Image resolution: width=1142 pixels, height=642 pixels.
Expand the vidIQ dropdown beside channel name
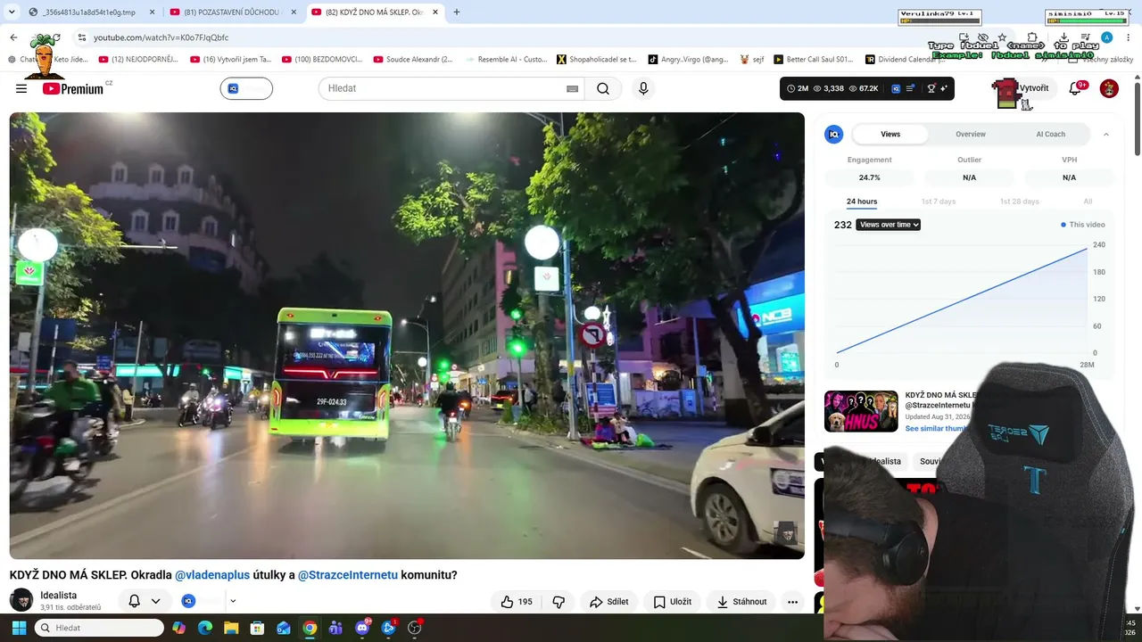(232, 601)
